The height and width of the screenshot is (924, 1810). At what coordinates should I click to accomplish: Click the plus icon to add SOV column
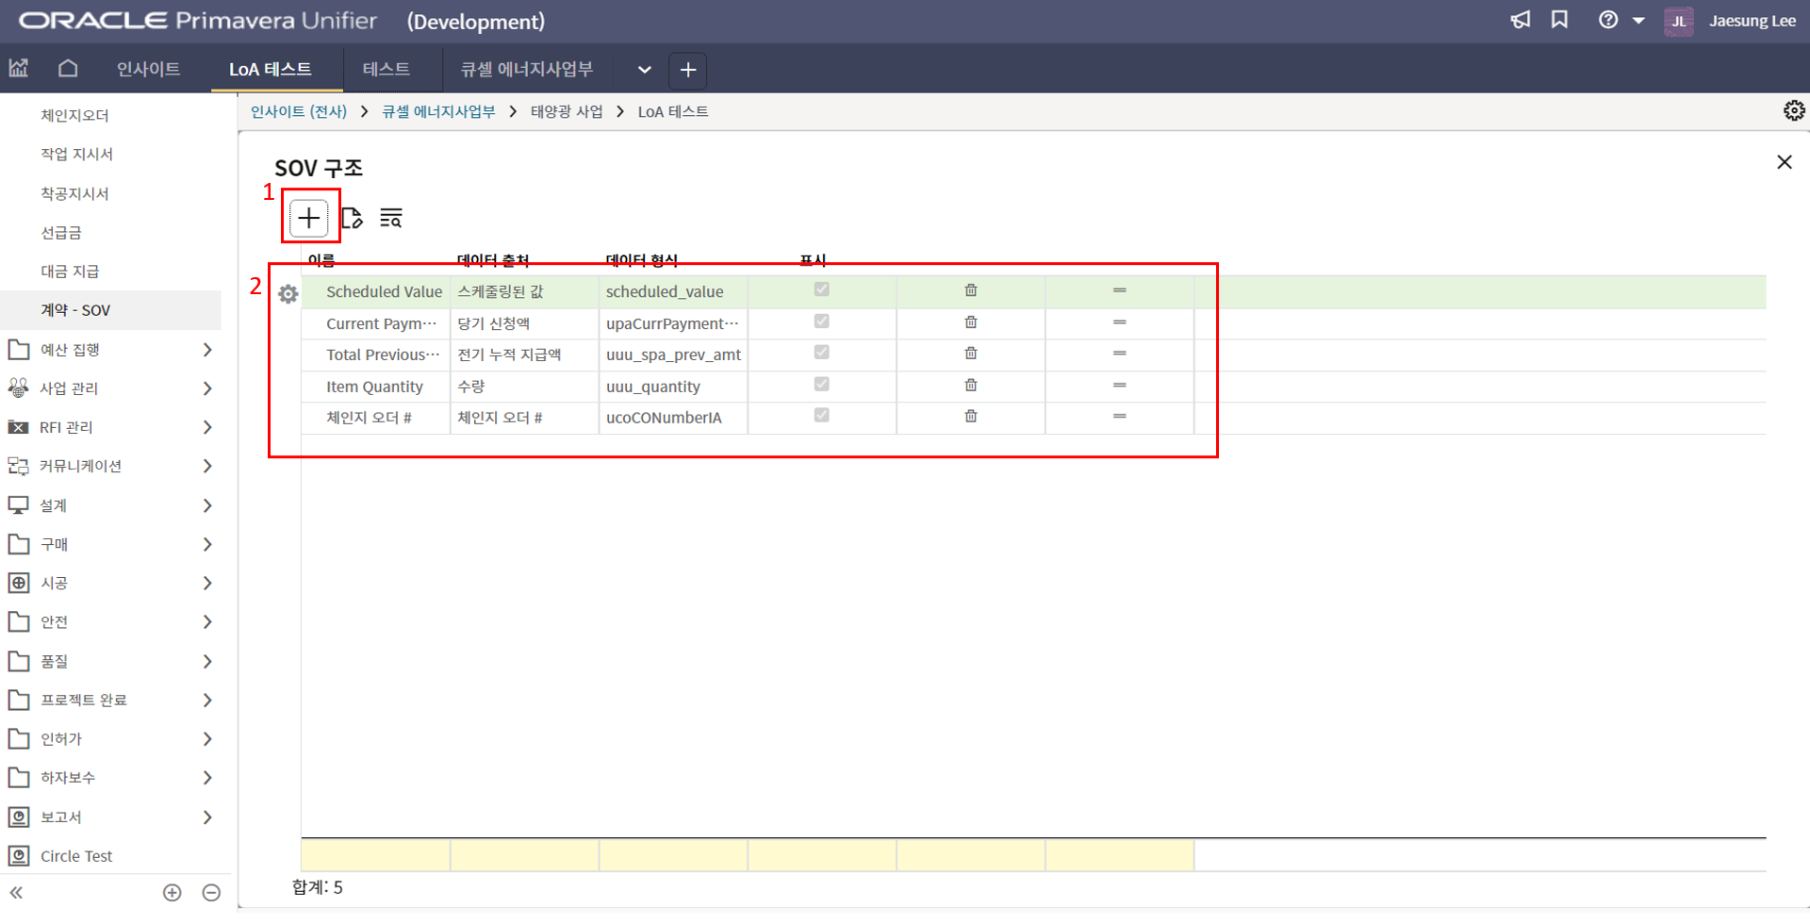click(308, 219)
